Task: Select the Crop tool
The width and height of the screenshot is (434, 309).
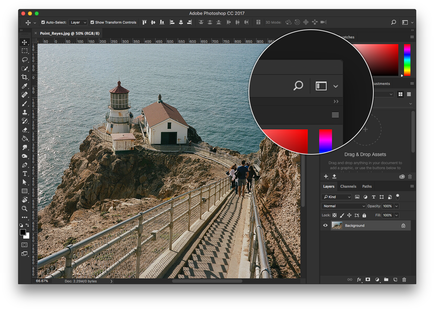Action: tap(25, 77)
